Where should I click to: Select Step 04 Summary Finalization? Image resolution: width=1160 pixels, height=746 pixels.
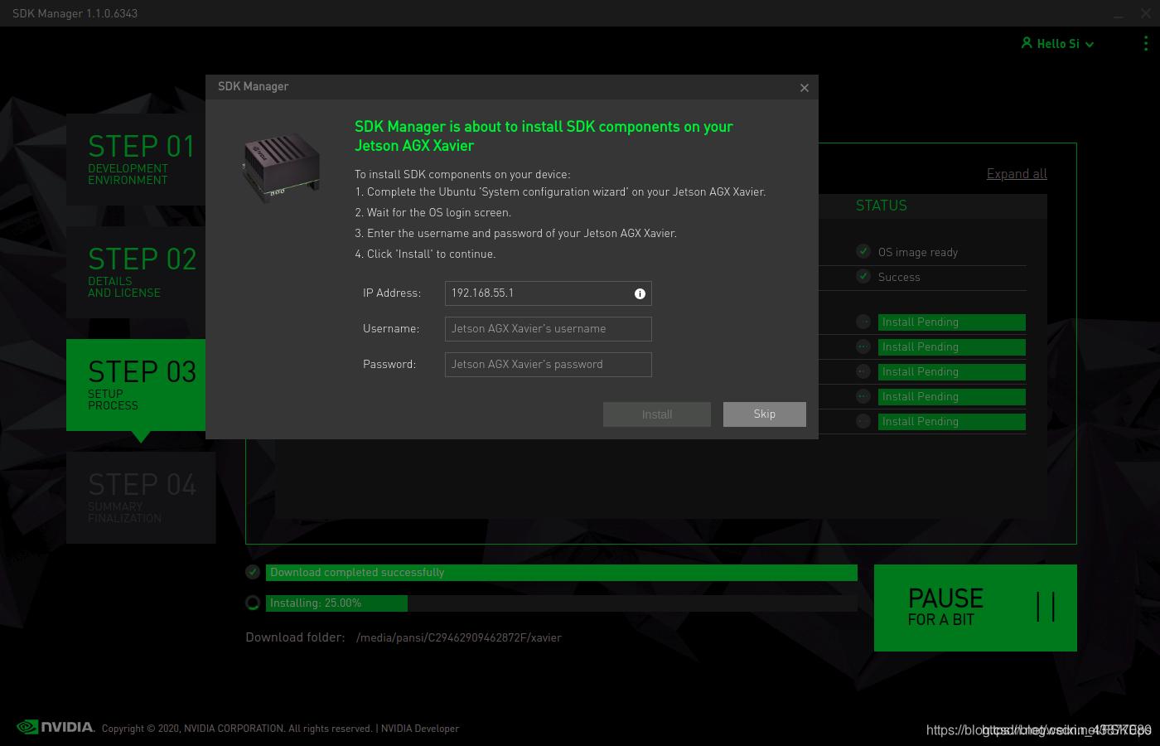click(x=141, y=497)
